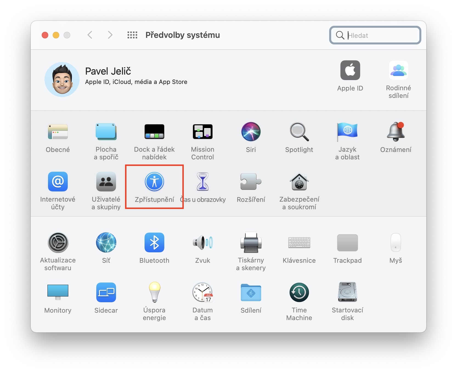Click the Hledat search field

pyautogui.click(x=375, y=35)
